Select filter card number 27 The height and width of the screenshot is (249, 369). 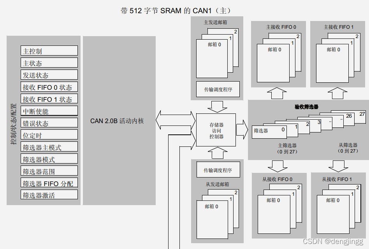(x=362, y=114)
